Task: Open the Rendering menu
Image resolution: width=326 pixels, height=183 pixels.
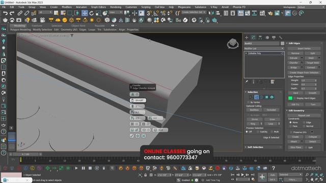Action: coord(116,7)
